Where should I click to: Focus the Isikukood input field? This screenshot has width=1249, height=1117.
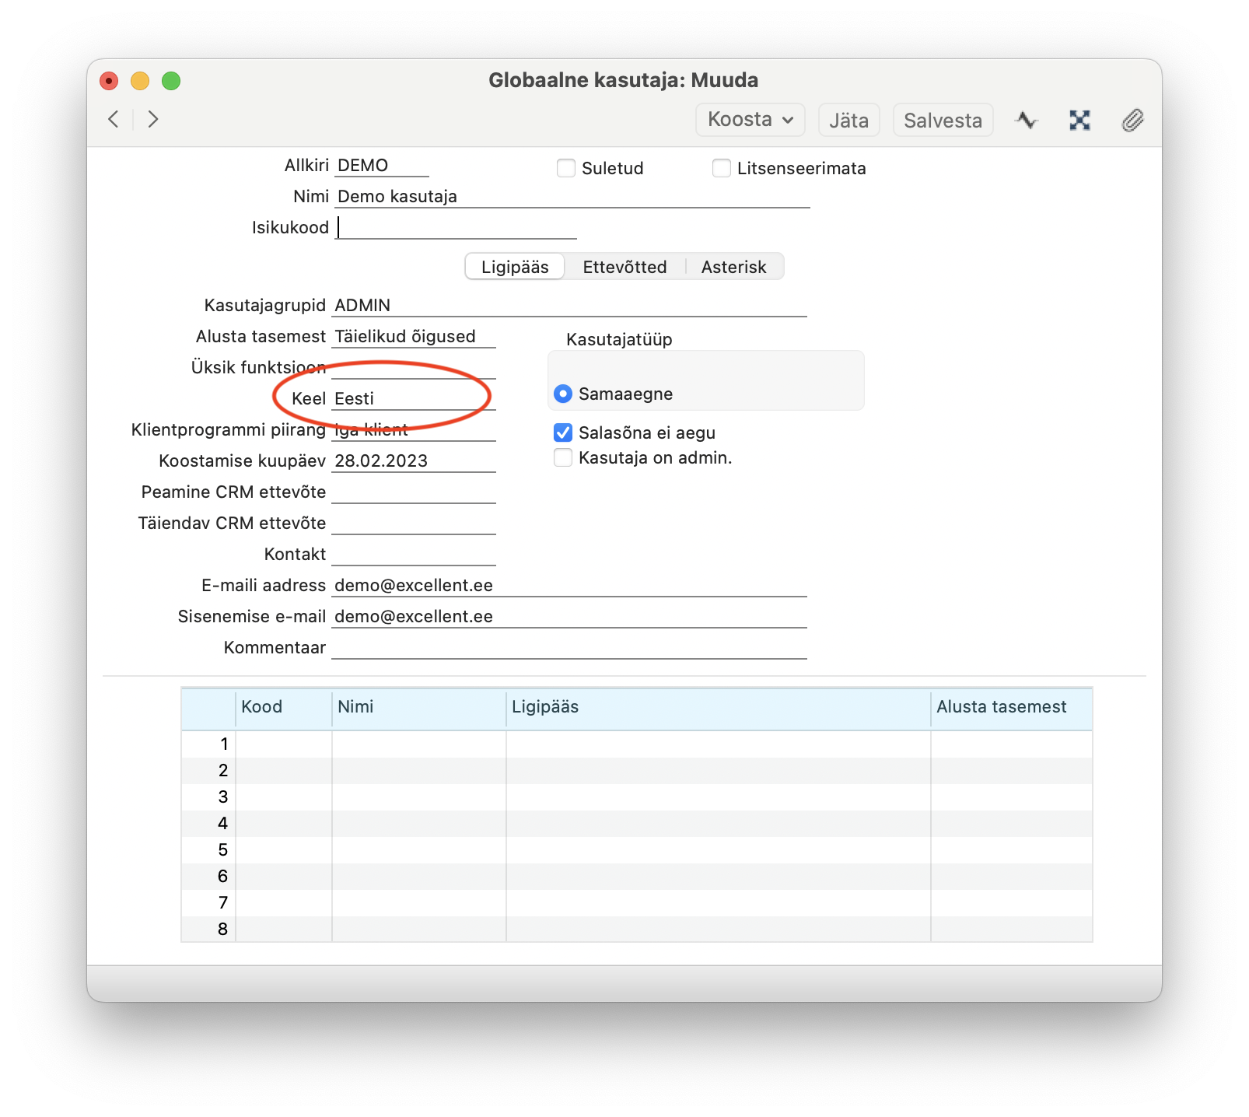(x=456, y=228)
